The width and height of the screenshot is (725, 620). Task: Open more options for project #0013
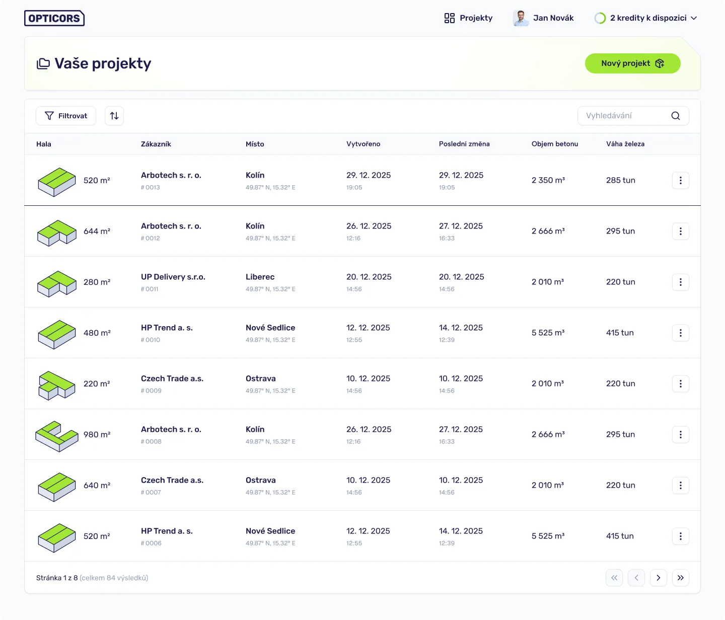(681, 180)
